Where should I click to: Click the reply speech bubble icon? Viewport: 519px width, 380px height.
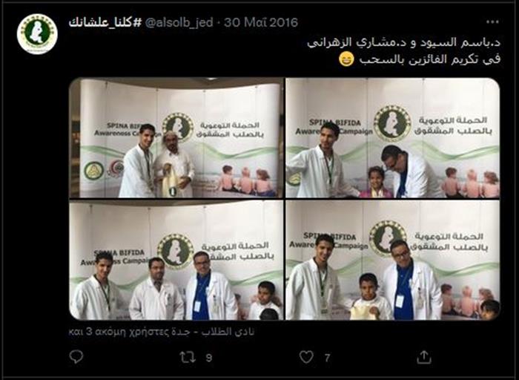click(76, 357)
